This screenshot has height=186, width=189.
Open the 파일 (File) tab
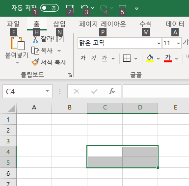[13, 24]
